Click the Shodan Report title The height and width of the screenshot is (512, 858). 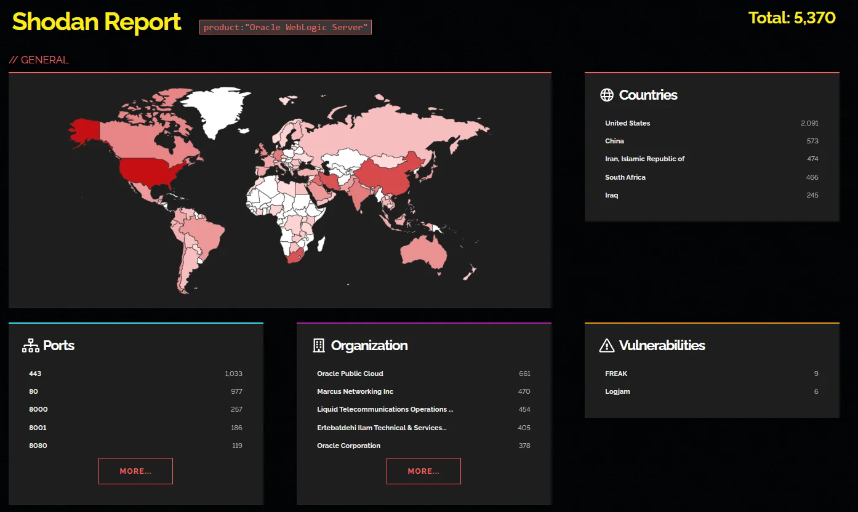tap(97, 22)
